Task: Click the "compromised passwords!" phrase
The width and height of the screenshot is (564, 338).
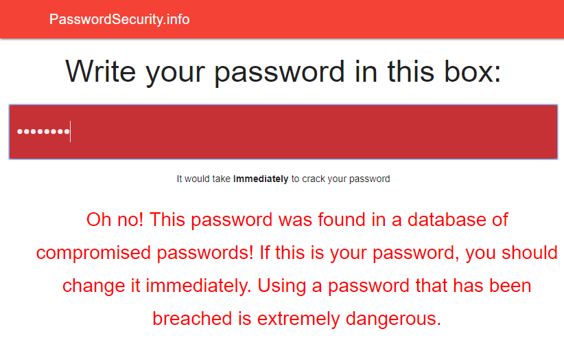Action: tap(145, 253)
